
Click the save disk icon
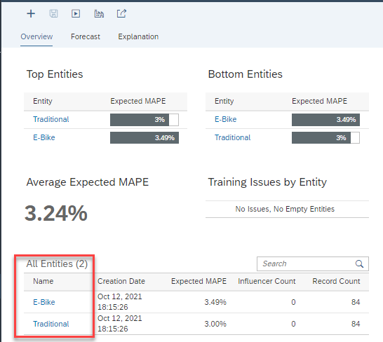point(53,14)
